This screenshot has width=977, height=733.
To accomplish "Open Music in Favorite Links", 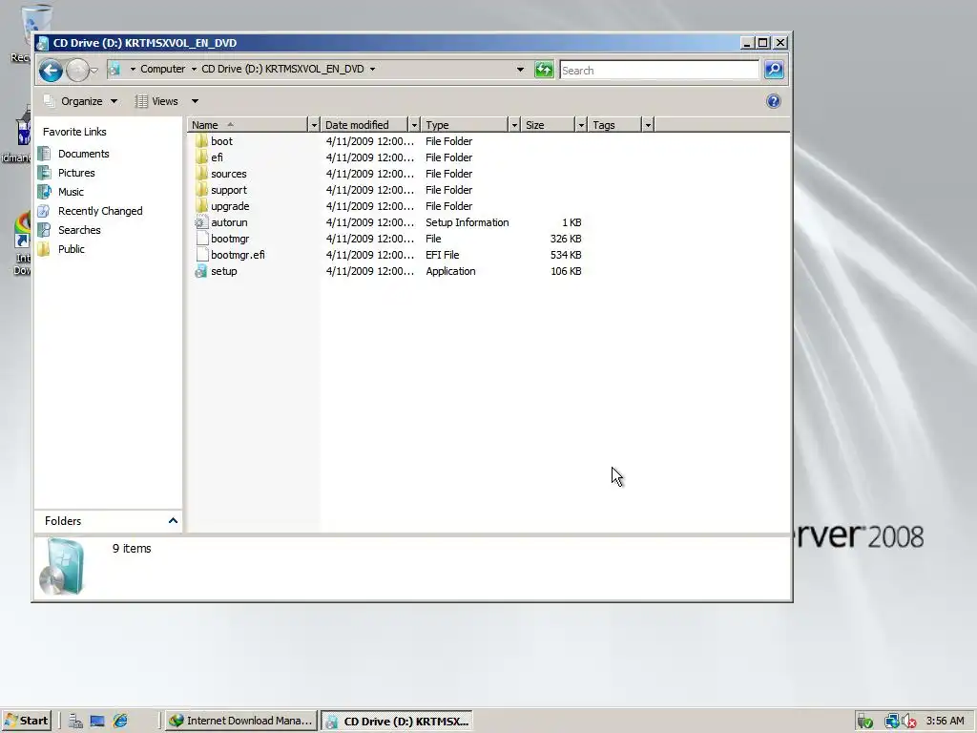I will click(x=71, y=191).
